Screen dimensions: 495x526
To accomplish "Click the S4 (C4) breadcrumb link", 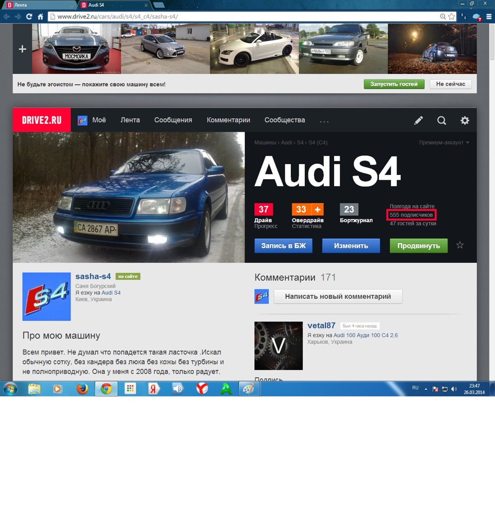I will point(318,142).
